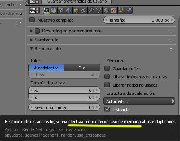Select Fijo threads mode
180x141 pixels.
coord(82,68)
